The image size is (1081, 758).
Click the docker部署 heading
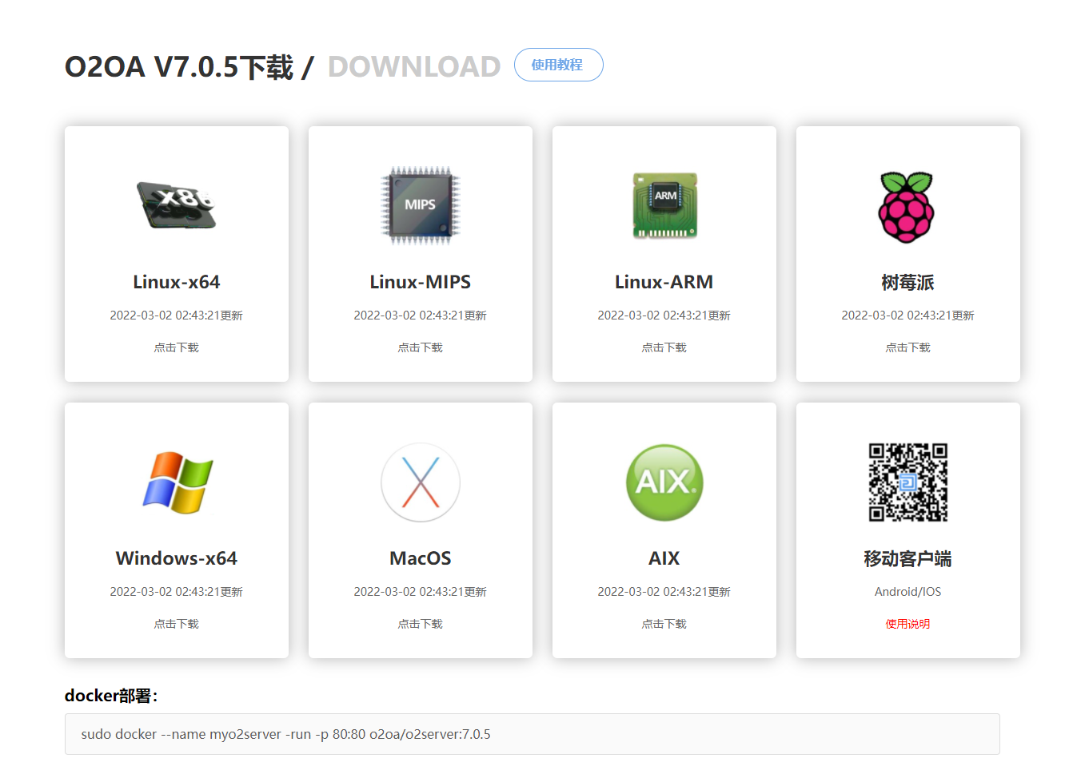pos(111,696)
